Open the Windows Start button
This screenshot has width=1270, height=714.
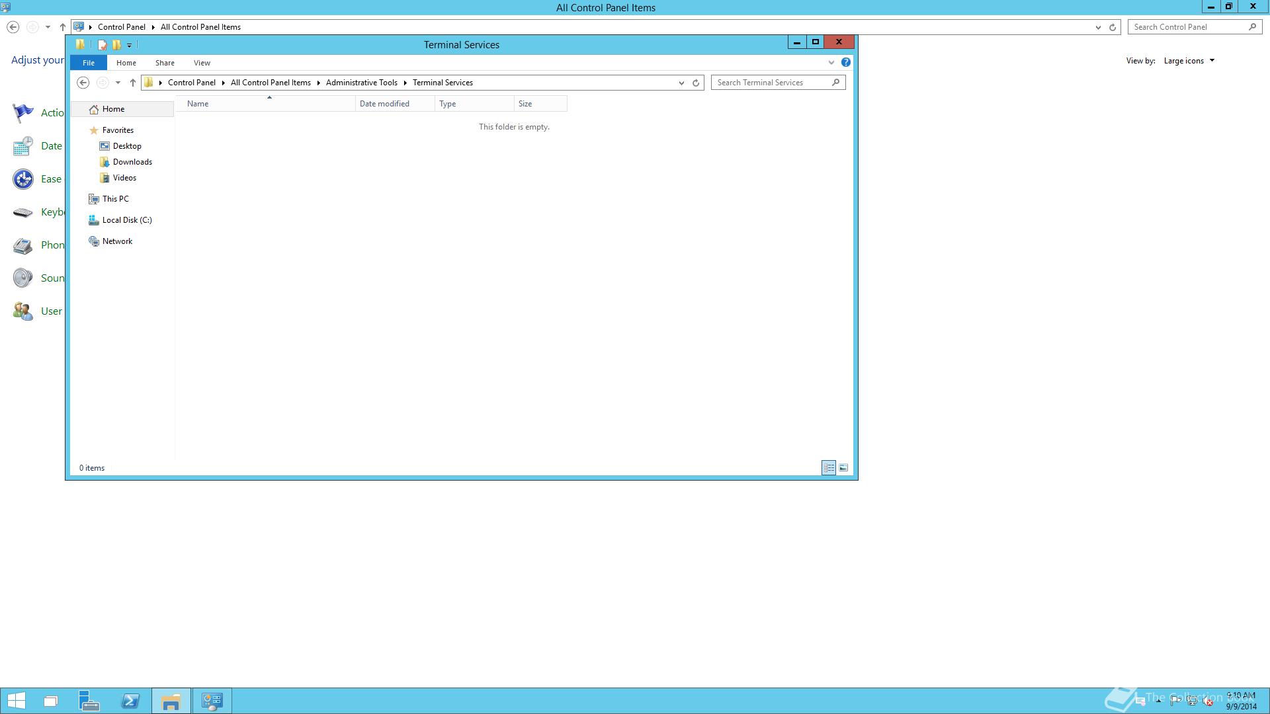click(x=16, y=701)
